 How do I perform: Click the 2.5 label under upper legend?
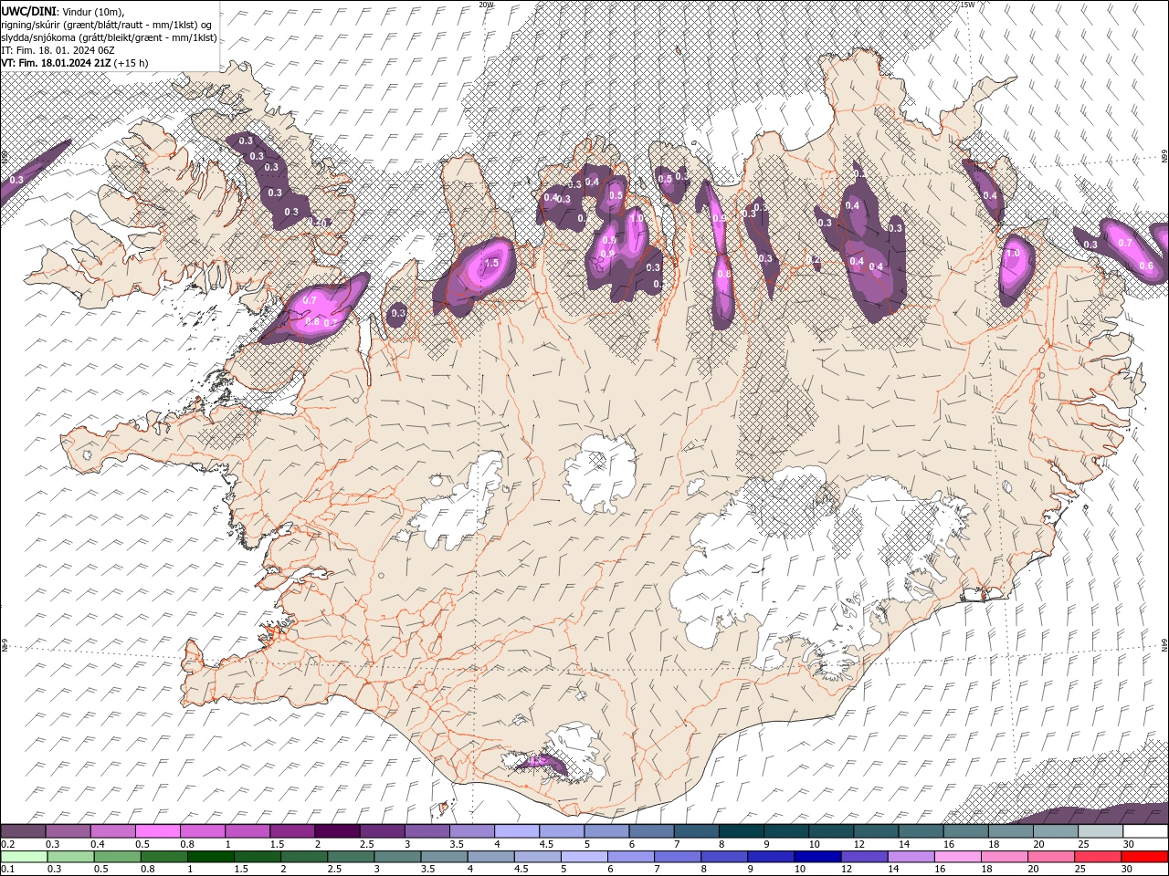pos(367,844)
